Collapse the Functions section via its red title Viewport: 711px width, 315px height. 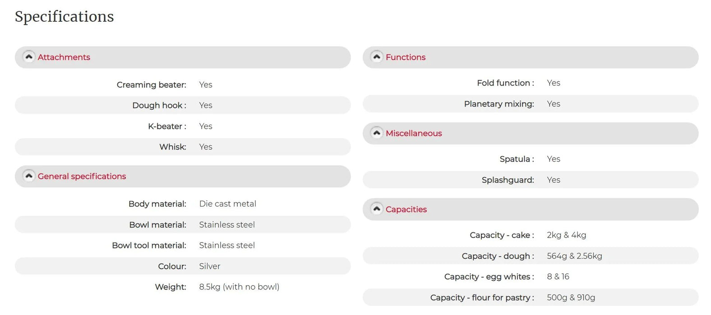[x=406, y=57]
